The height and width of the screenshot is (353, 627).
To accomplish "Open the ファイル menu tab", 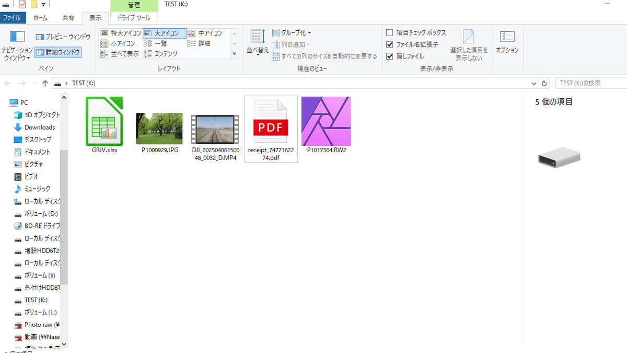I will tap(12, 17).
